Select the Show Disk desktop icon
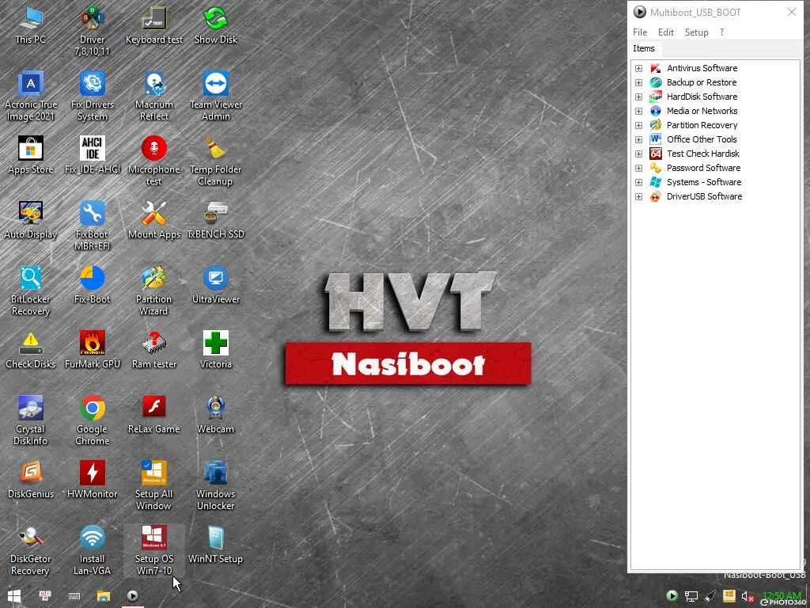The width and height of the screenshot is (810, 608). [215, 26]
